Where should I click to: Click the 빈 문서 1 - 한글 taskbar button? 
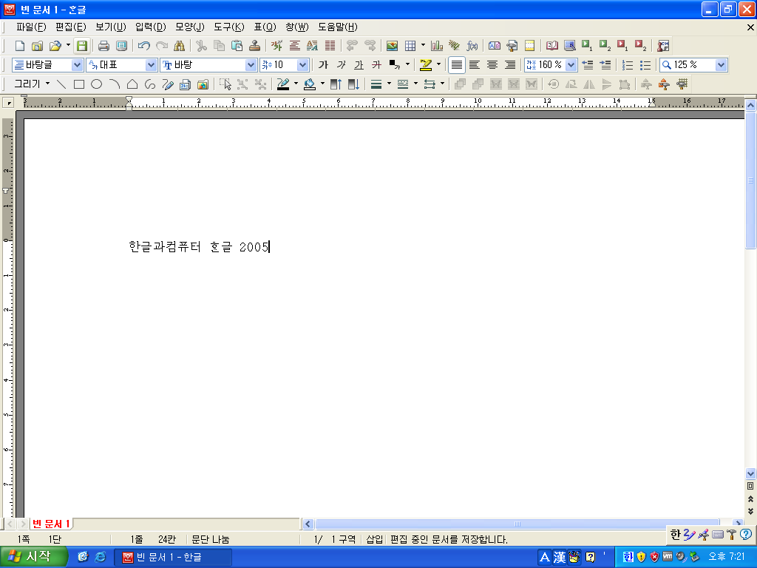[173, 558]
